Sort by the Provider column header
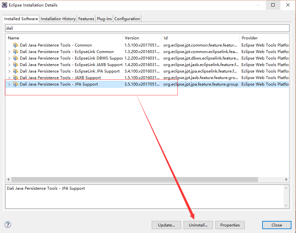Viewport: 296px width, 233px height. pyautogui.click(x=264, y=38)
